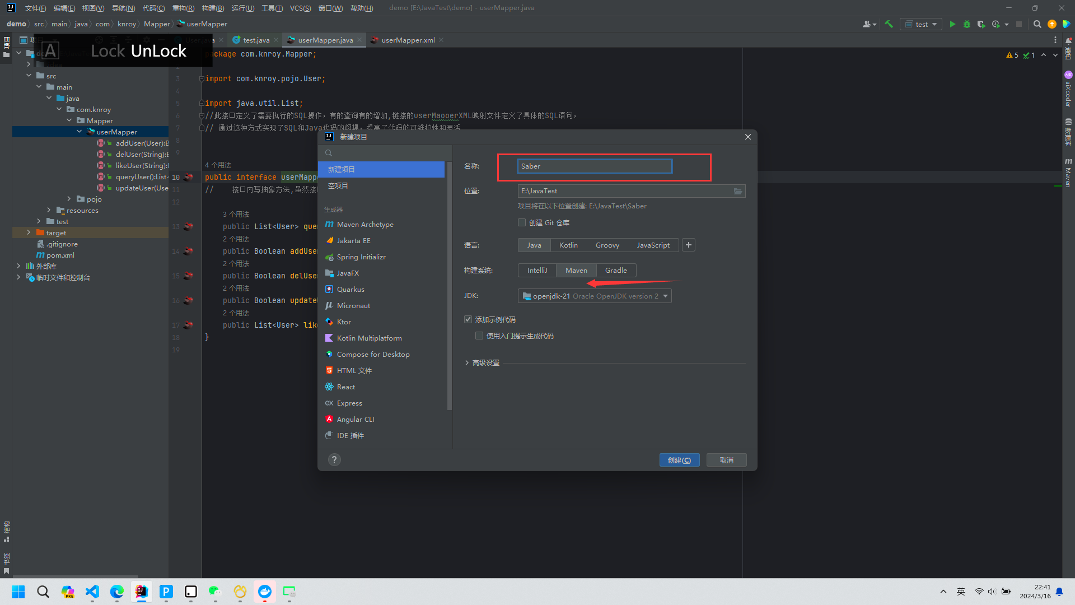Click the Debug bug icon in toolbar
This screenshot has height=605, width=1075.
click(967, 24)
